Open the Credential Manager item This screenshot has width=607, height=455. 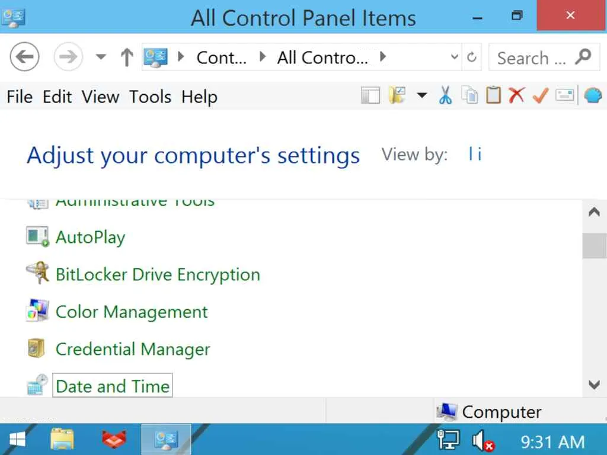coord(133,350)
